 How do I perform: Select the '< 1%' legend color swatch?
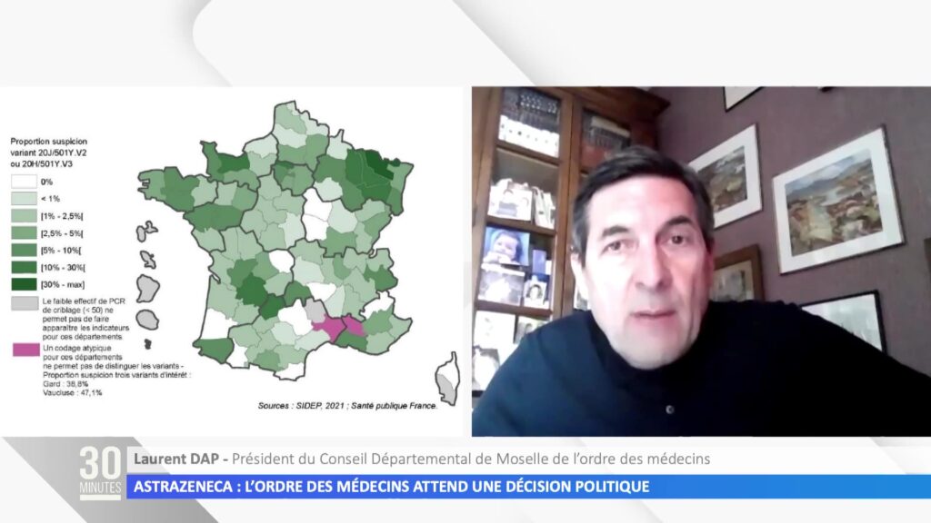click(24, 199)
